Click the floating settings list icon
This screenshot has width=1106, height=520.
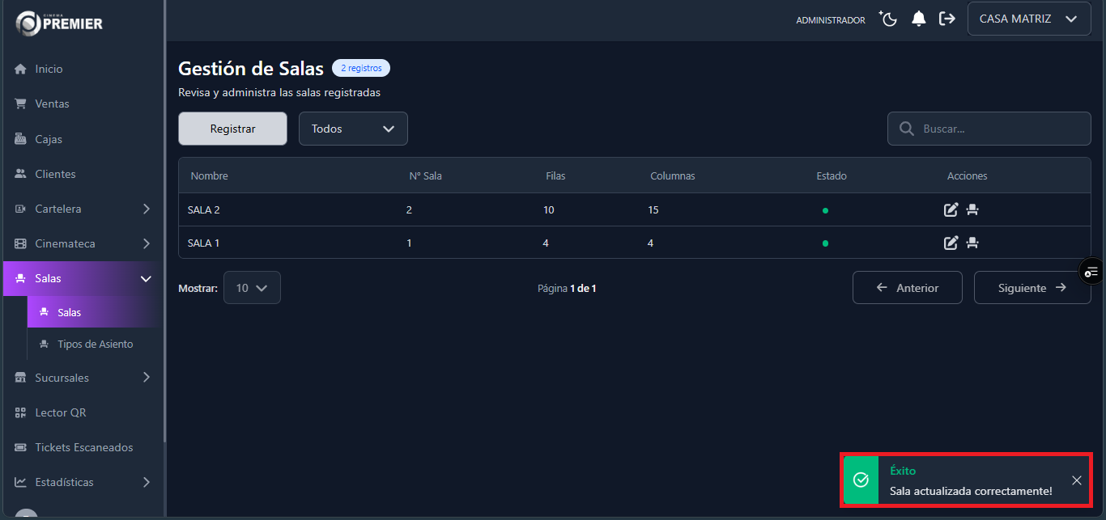[1091, 272]
